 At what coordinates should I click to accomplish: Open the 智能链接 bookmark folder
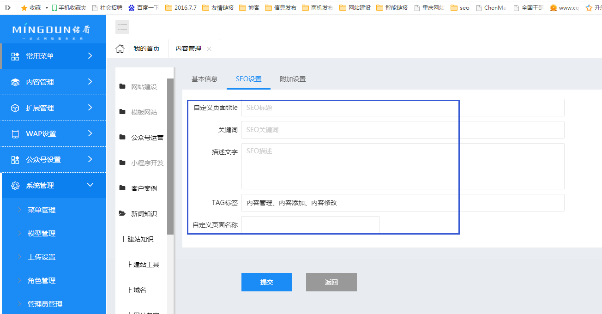tap(392, 8)
